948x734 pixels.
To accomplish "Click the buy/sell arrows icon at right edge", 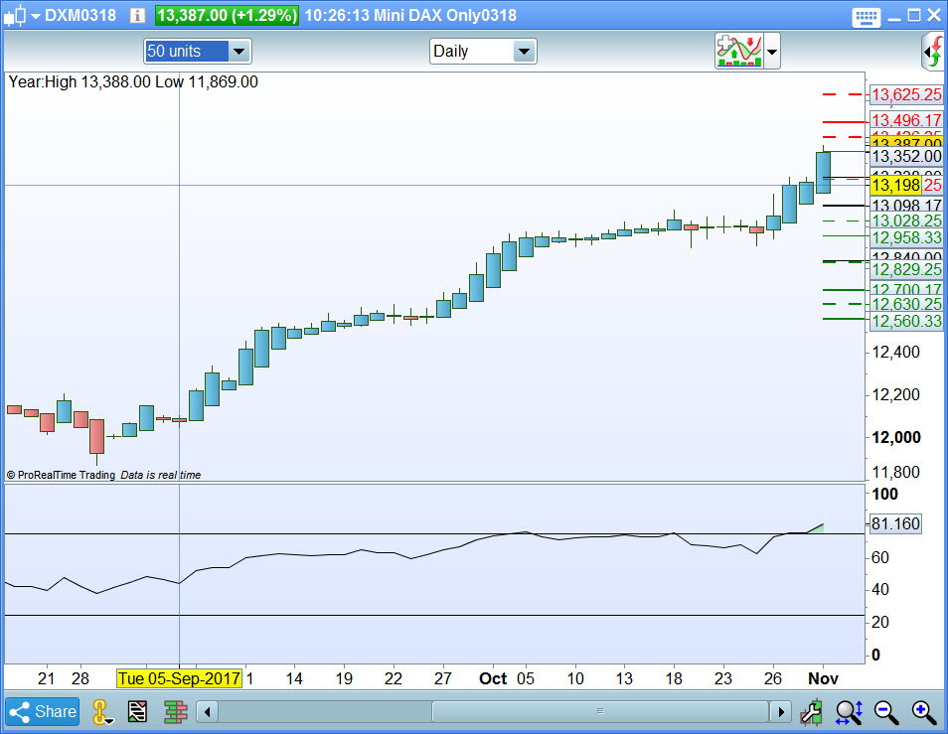I will (934, 53).
